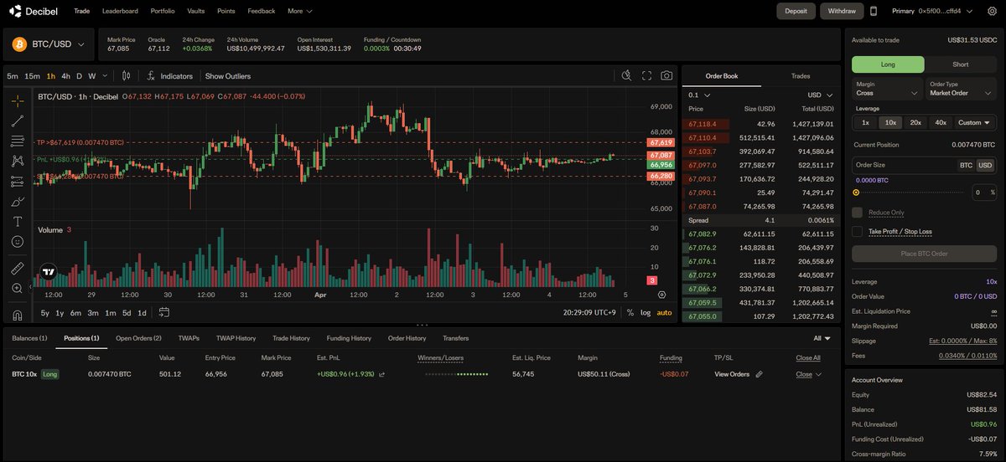Open the Funding History tab
Viewport: 1006px width, 462px height.
(x=349, y=338)
